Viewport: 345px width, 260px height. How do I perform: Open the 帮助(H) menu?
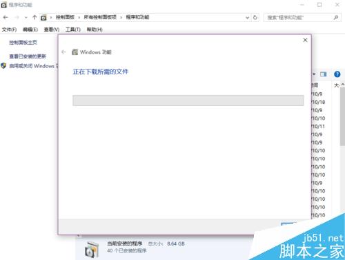[95, 30]
